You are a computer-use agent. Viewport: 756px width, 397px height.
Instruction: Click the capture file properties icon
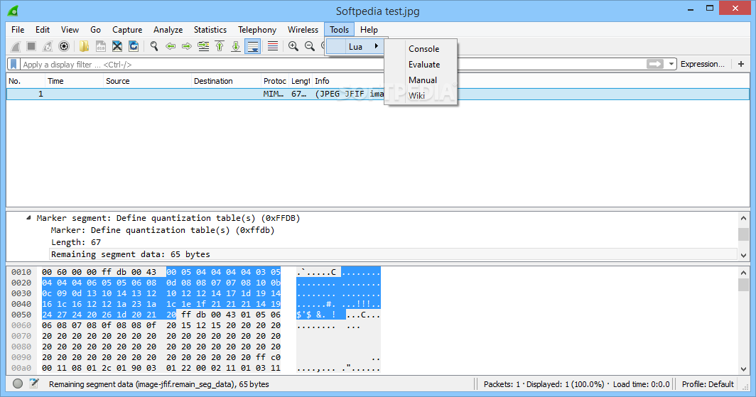[x=34, y=384]
